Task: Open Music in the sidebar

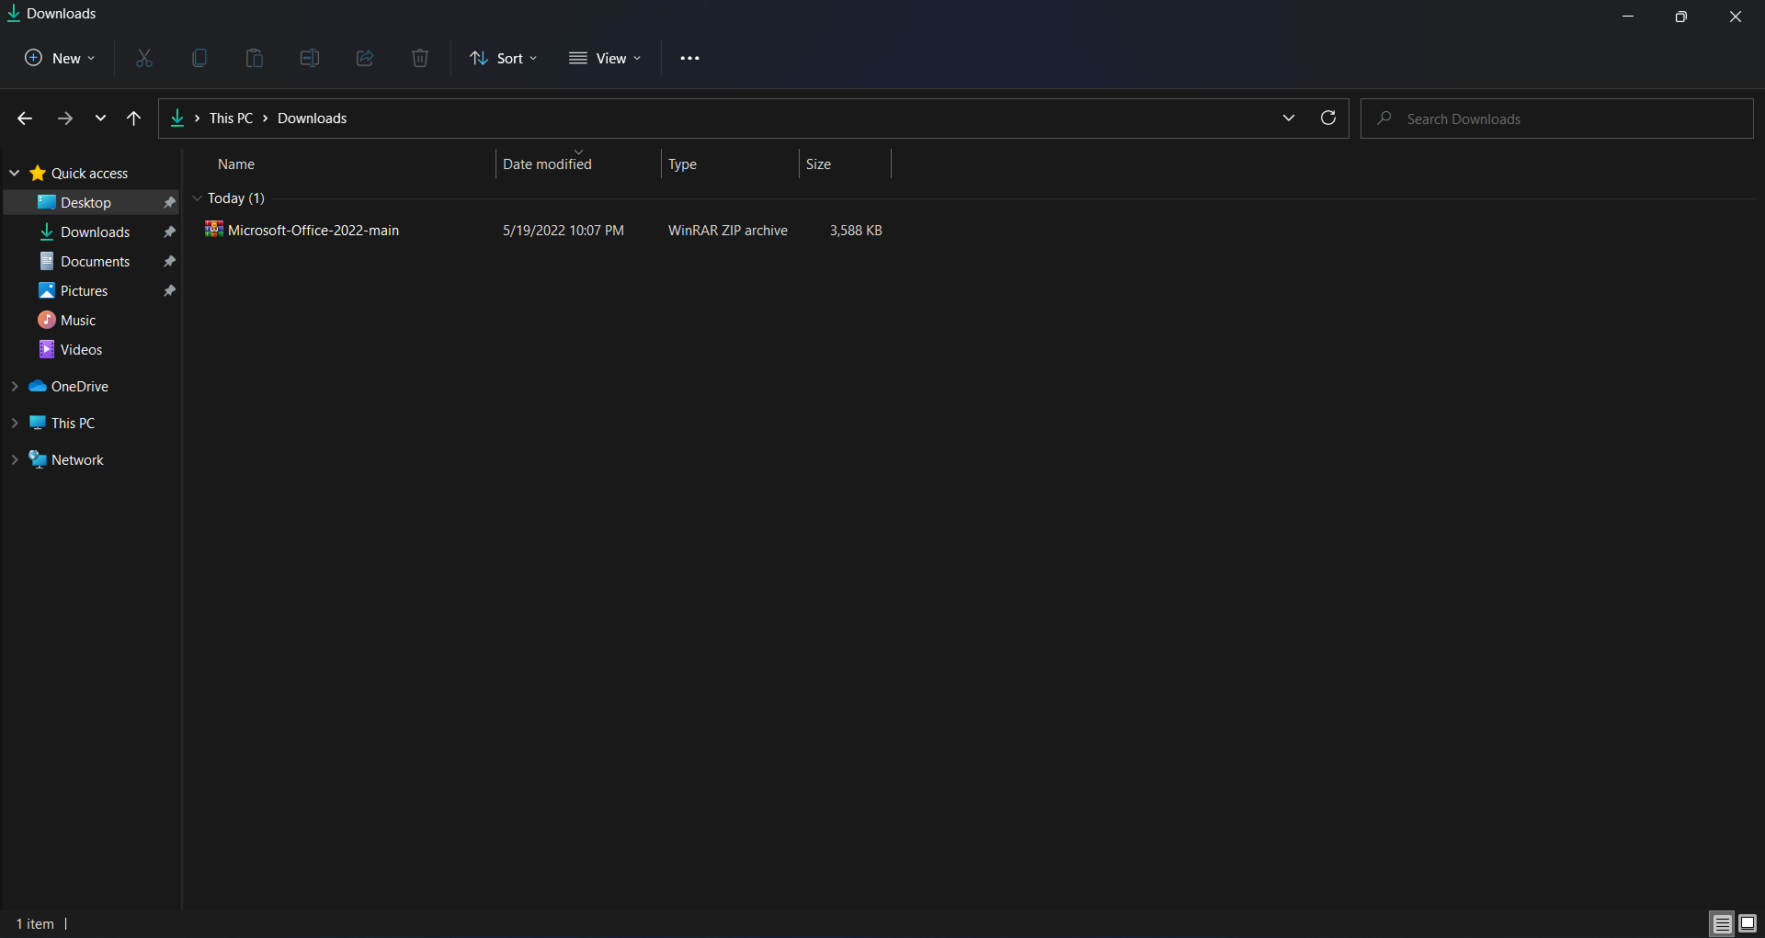Action: pos(78,320)
